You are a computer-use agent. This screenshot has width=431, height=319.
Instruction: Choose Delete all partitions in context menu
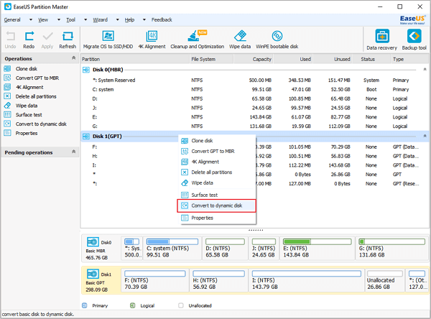[218, 172]
